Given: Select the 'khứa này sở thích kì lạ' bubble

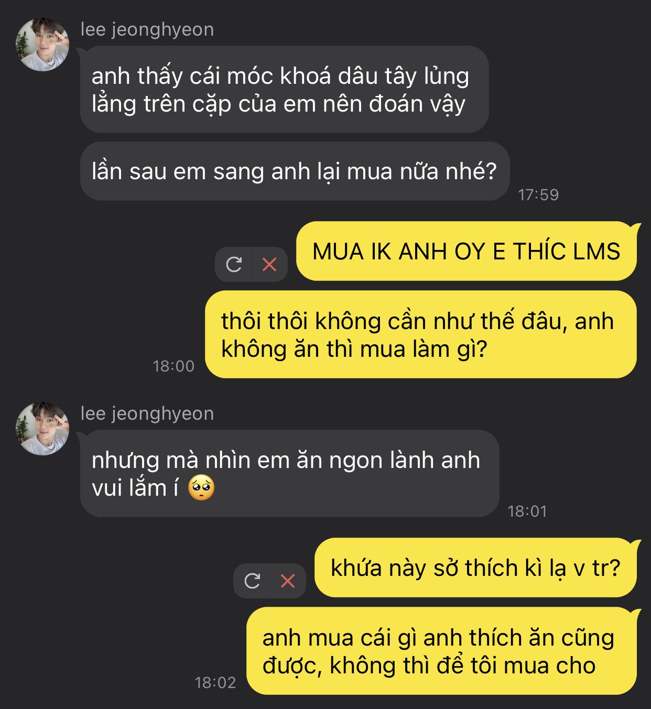Looking at the screenshot, I should pyautogui.click(x=476, y=568).
